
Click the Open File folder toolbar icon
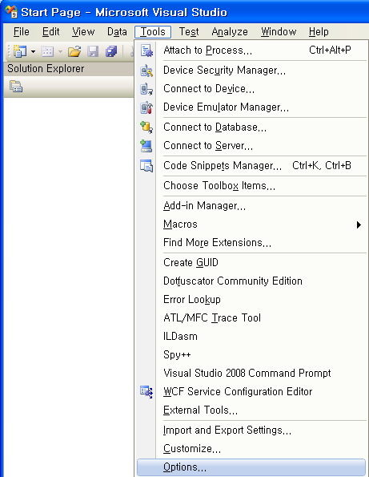[x=74, y=51]
